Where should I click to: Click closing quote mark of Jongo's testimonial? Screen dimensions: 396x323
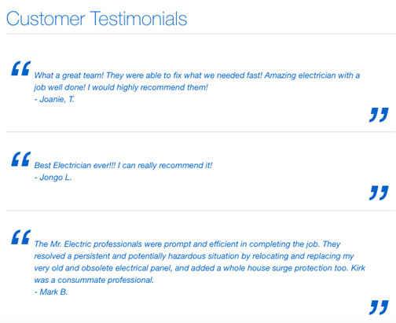coord(379,193)
